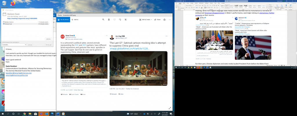Viewport: 297px width, 116px height.
Task: Open File Explorer from the taskbar
Action: [30, 114]
